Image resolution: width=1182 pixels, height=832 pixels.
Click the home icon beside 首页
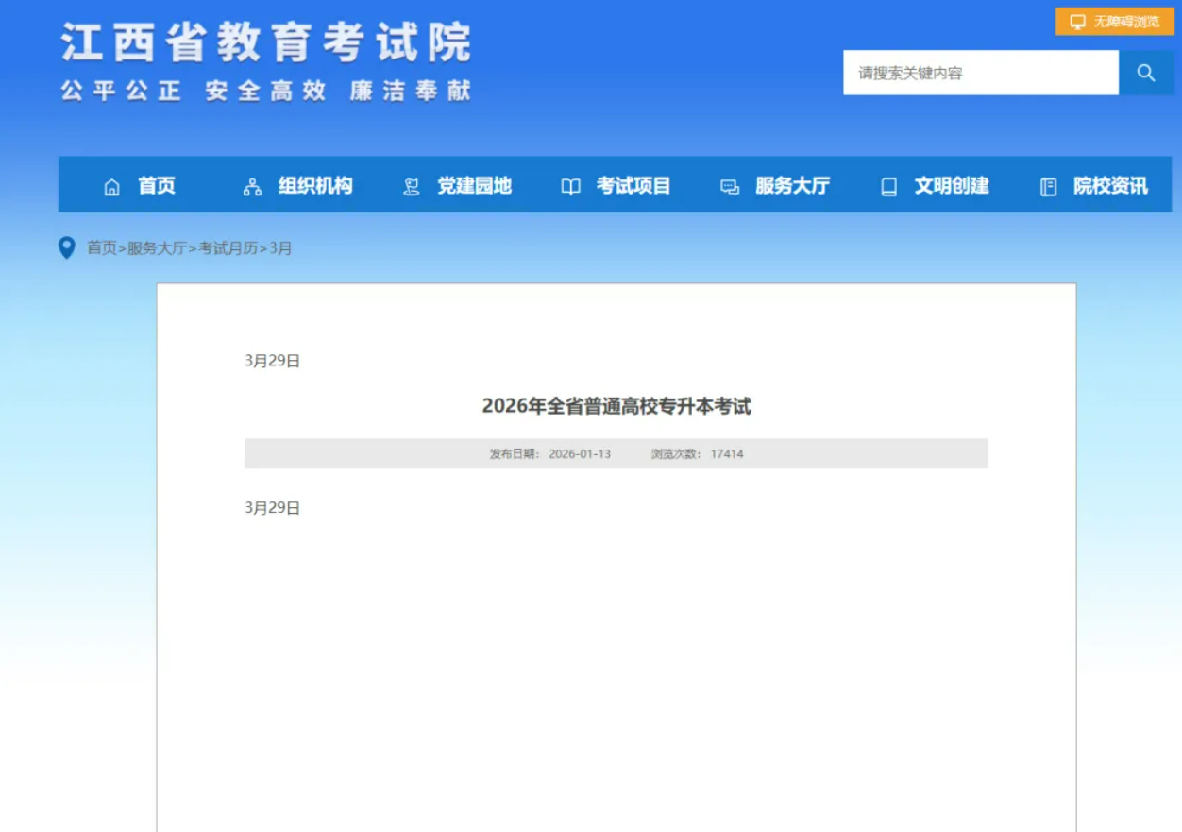point(110,186)
